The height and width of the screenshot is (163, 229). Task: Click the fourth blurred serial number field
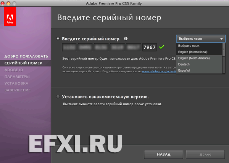pos(118,47)
